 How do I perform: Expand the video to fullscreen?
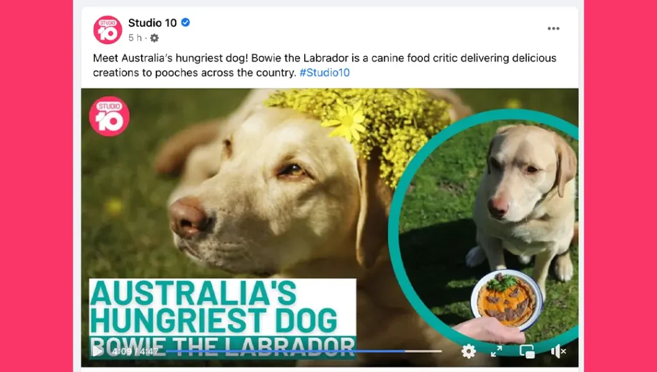(496, 351)
